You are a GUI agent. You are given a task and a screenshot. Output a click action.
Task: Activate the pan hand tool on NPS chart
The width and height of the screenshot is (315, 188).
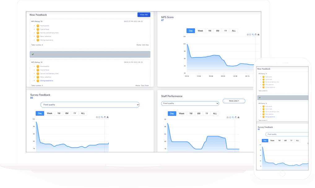click(256, 35)
